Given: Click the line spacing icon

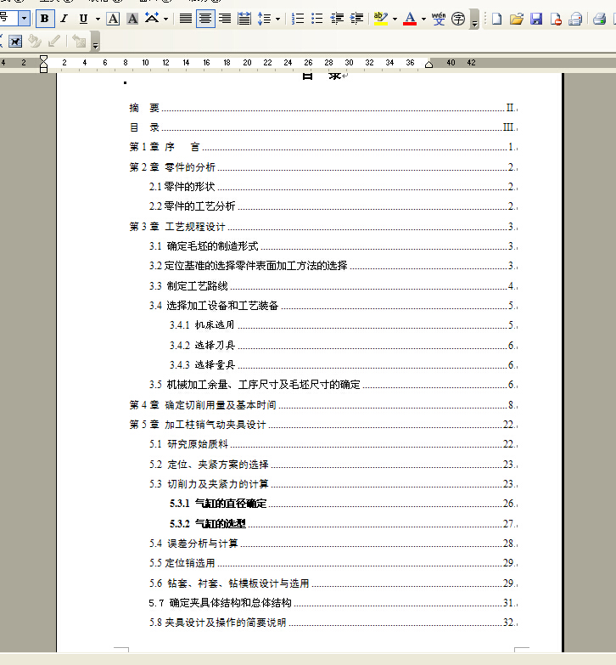Looking at the screenshot, I should [x=264, y=19].
